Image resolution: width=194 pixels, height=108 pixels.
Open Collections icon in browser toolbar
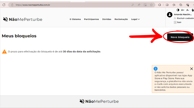(x=181, y=5)
